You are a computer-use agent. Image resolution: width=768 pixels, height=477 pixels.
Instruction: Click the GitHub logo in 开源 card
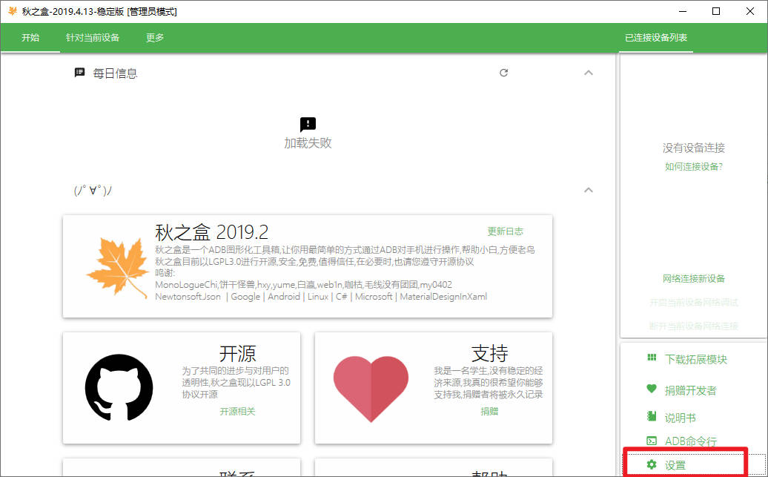(119, 388)
